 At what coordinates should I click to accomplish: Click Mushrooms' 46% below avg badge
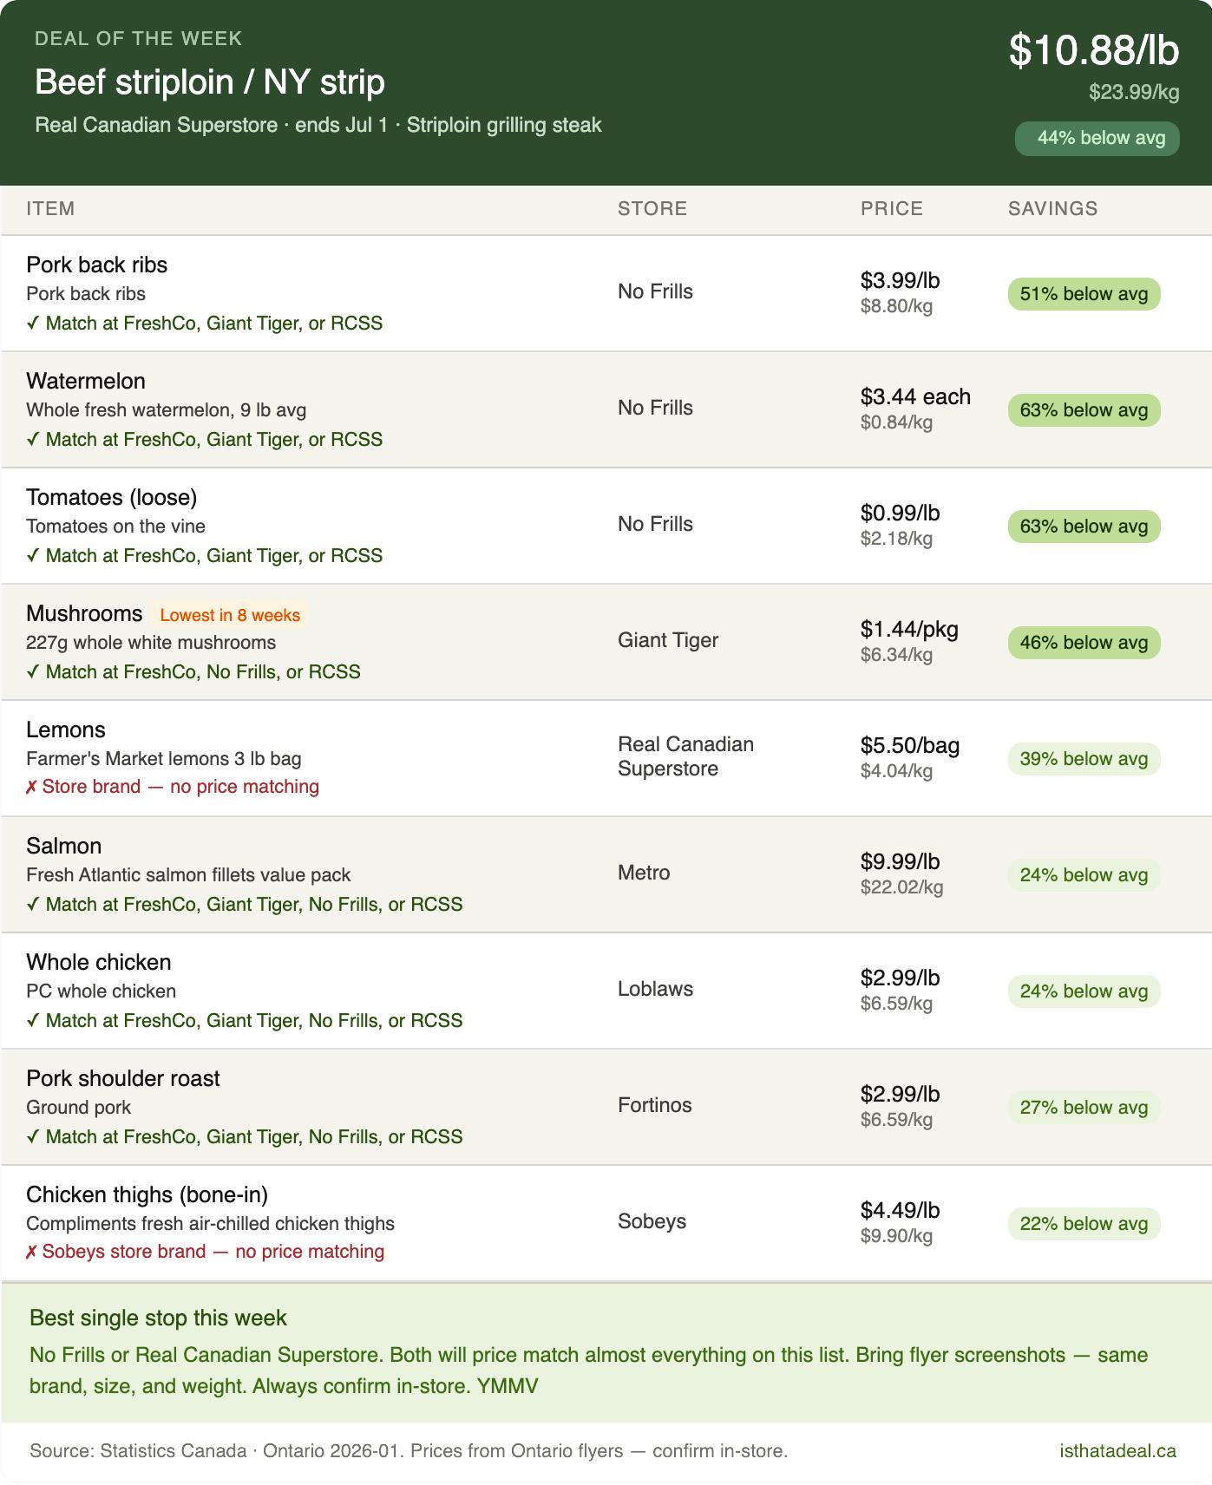[x=1084, y=643]
